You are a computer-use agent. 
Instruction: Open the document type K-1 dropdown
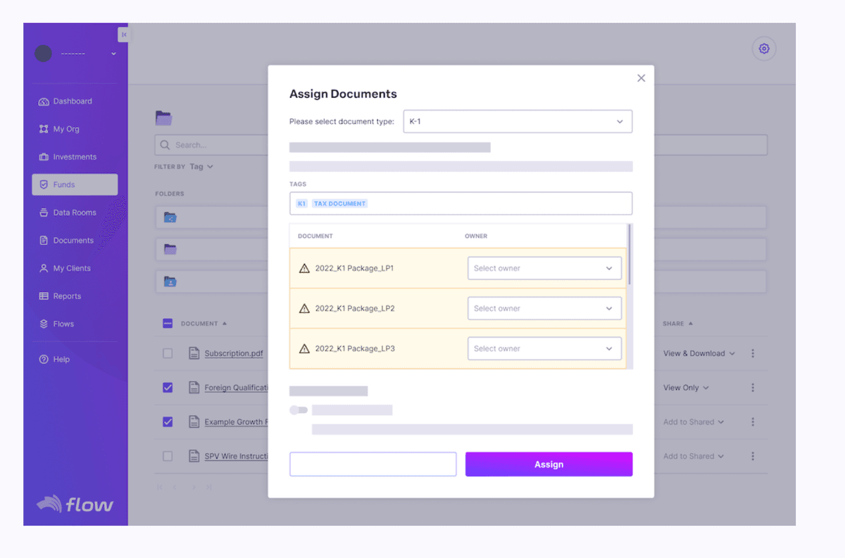pyautogui.click(x=518, y=122)
